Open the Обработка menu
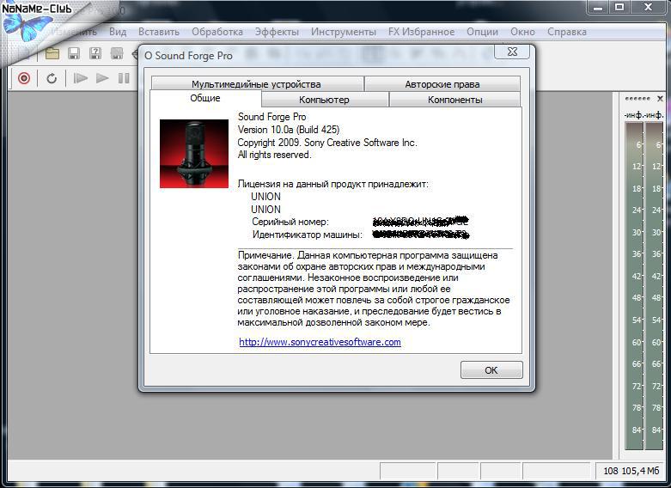This screenshot has height=488, width=671. pos(217,32)
